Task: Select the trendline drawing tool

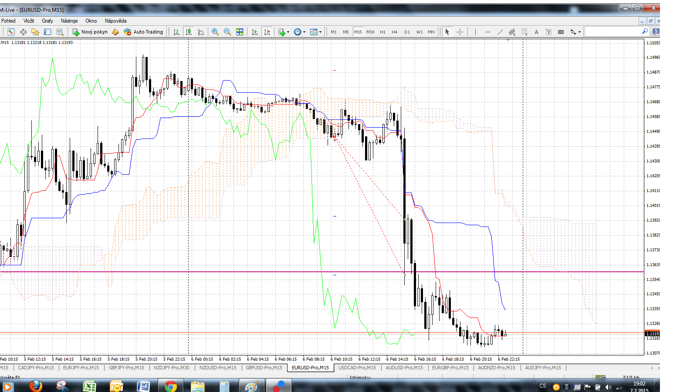Action: pyautogui.click(x=500, y=32)
